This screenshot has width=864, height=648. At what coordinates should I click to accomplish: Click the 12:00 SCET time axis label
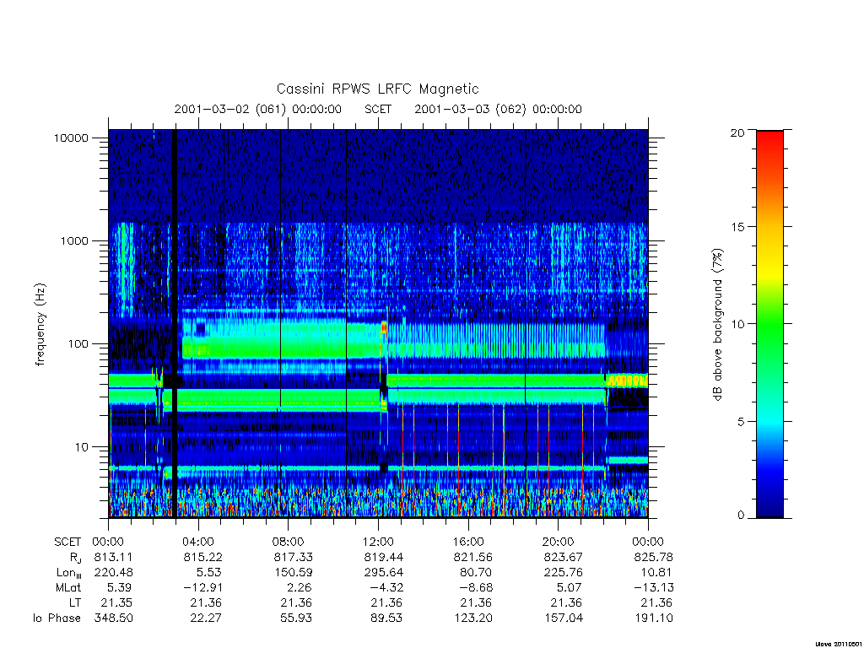pos(378,542)
